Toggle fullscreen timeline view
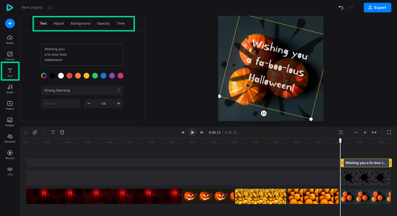Image resolution: width=397 pixels, height=216 pixels. point(389,133)
